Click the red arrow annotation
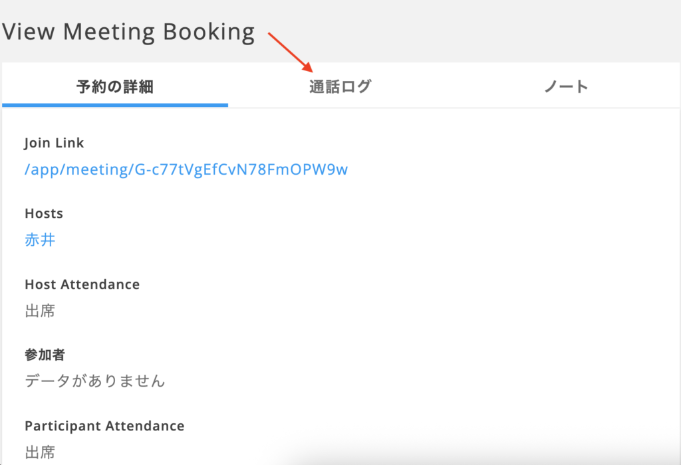 tap(290, 51)
